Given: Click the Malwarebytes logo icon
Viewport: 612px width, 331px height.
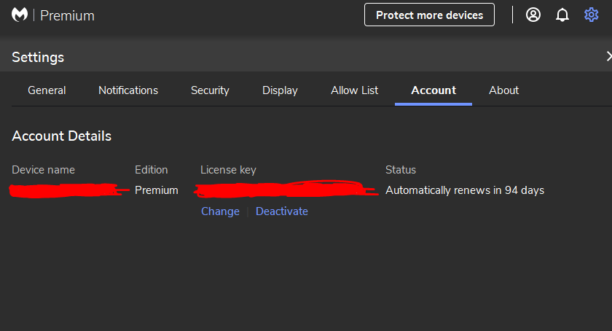Looking at the screenshot, I should (x=20, y=15).
